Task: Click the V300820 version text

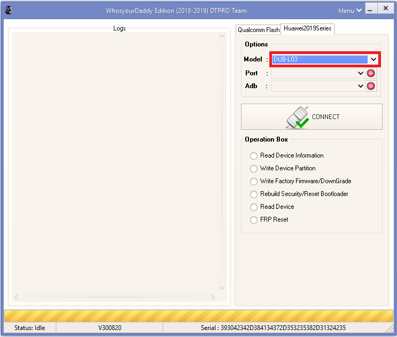Action: pyautogui.click(x=110, y=328)
